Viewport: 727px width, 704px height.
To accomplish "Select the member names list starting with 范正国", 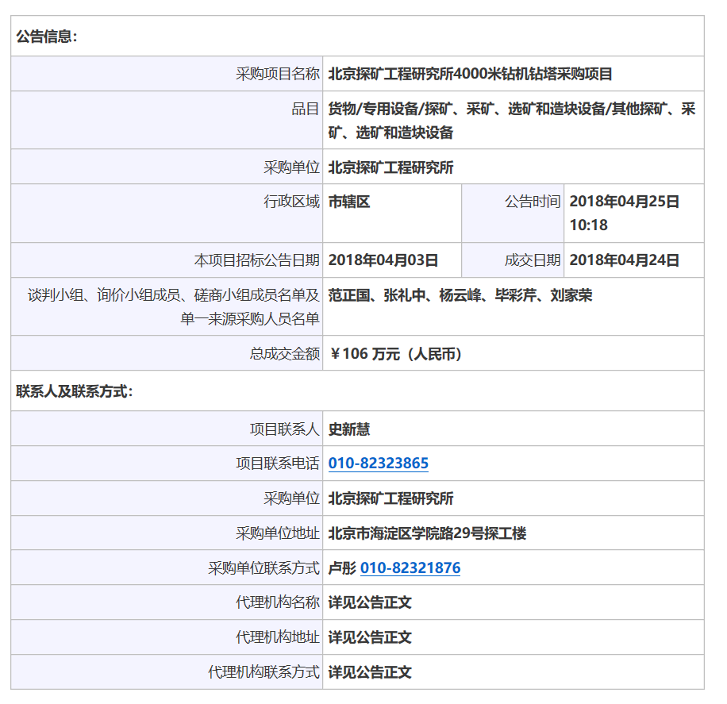I will pyautogui.click(x=460, y=296).
